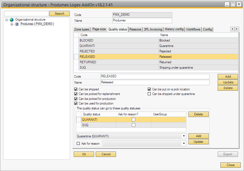The height and width of the screenshot is (171, 244).
Task: Open the Workflows tab
Action: pos(193,29)
